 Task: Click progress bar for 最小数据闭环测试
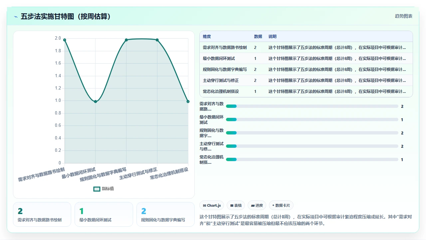click(x=312, y=120)
